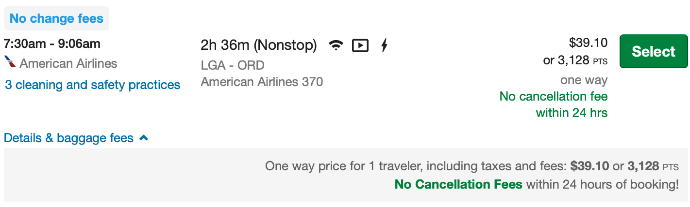Click the or 3,128 PTS option
Screen dimensions: 690x207
575,61
